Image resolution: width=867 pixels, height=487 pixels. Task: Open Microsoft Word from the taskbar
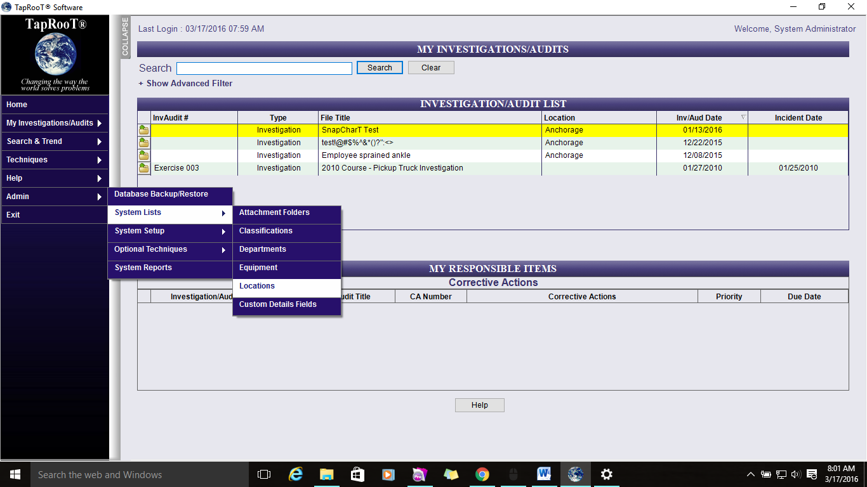[x=544, y=474]
